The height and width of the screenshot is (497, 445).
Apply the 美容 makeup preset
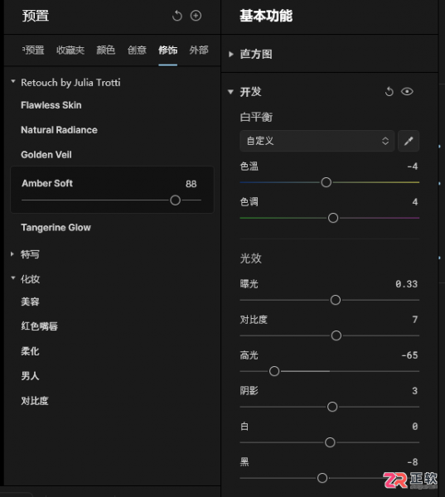click(30, 302)
